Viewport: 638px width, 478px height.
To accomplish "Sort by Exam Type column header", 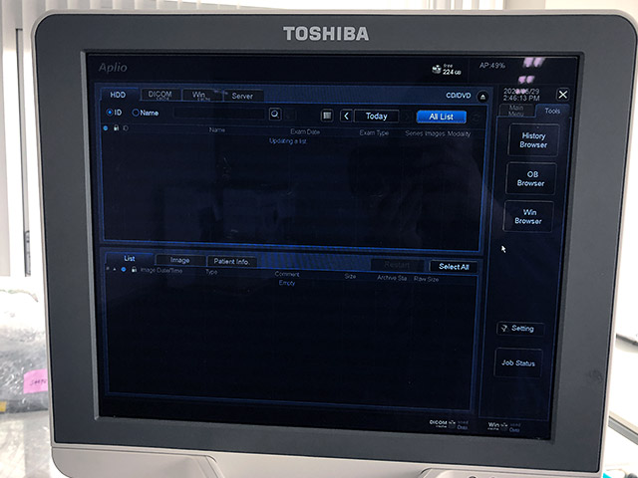I will tap(374, 132).
